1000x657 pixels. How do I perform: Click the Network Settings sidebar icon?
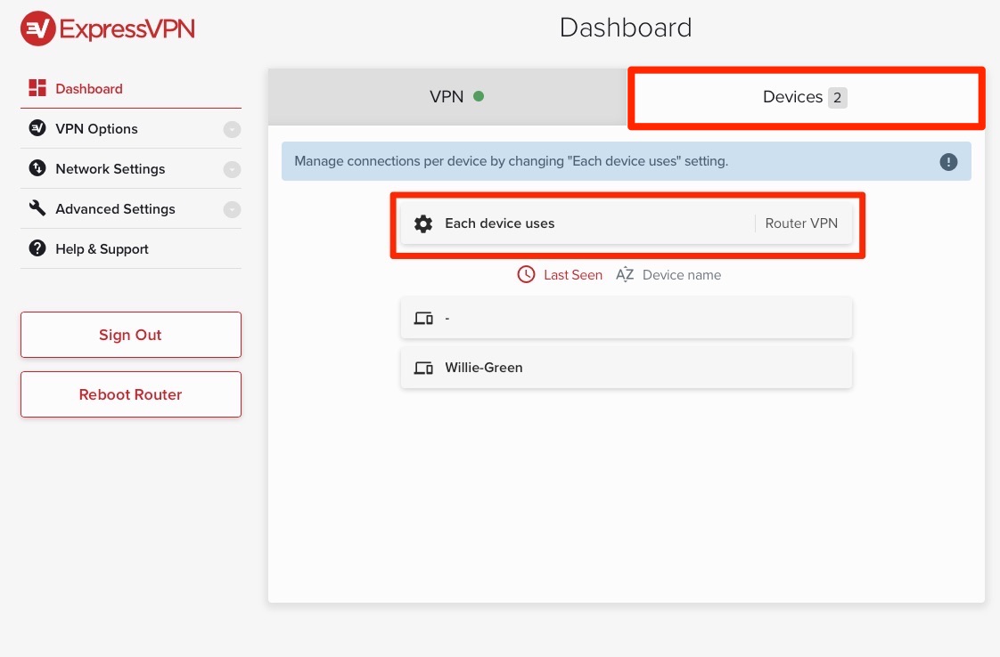coord(37,168)
